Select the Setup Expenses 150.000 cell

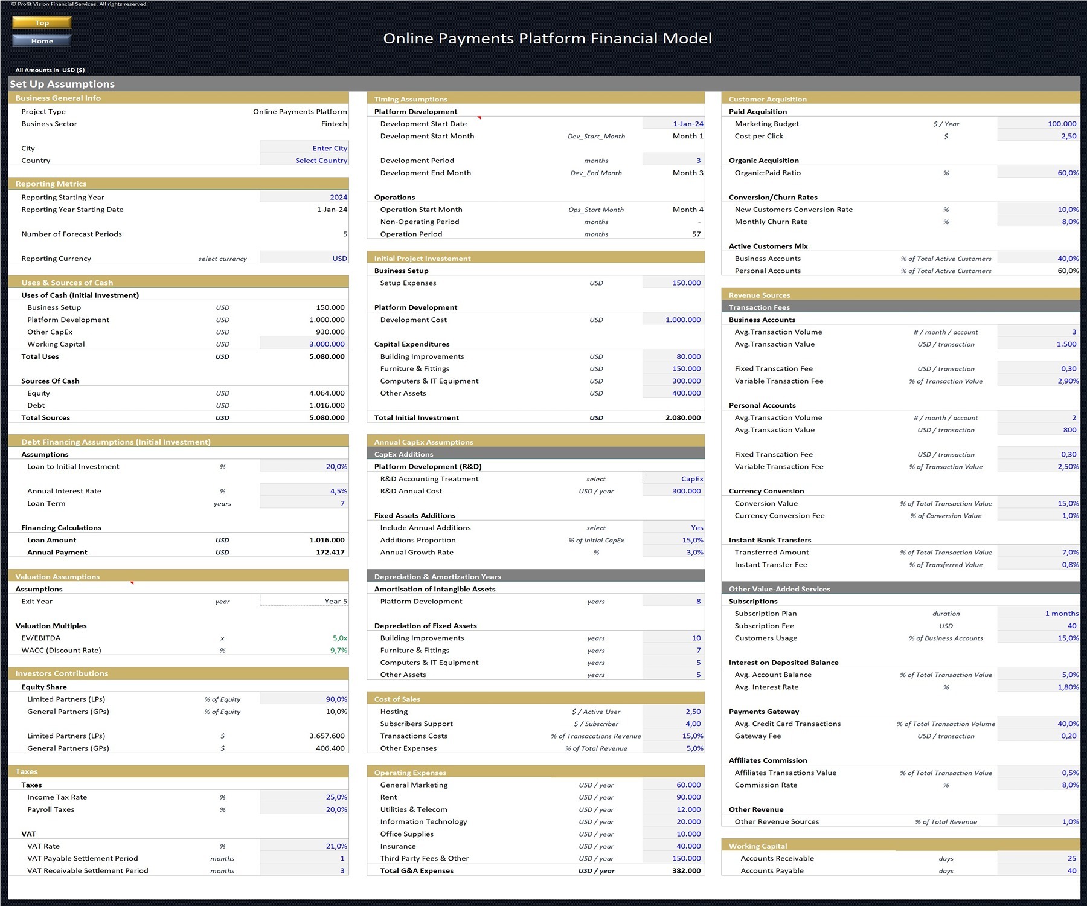(673, 283)
